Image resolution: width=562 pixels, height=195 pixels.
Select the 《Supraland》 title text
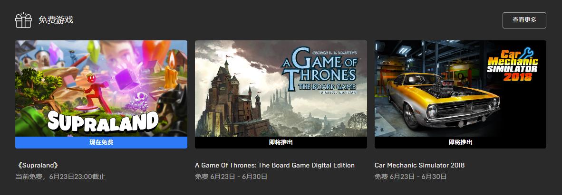point(38,165)
